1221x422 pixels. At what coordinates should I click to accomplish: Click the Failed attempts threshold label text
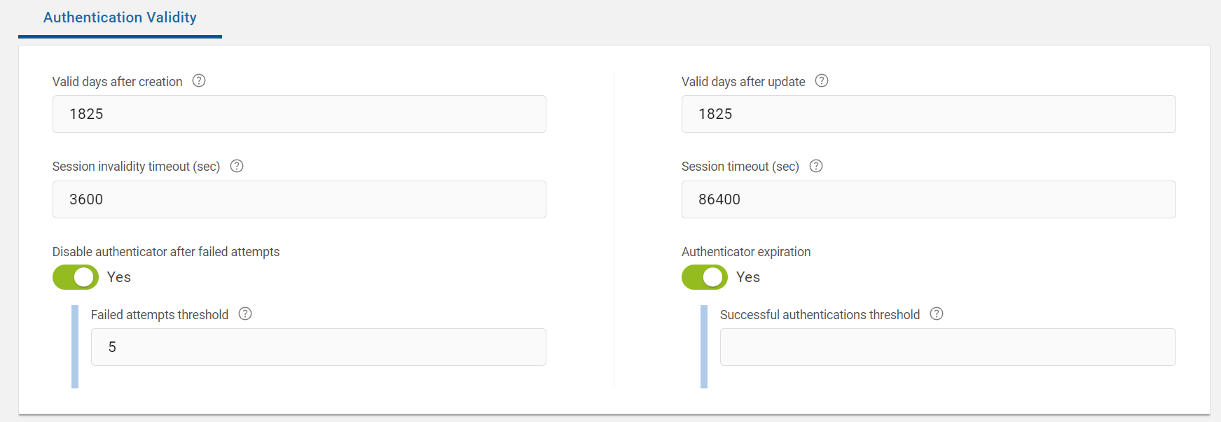pyautogui.click(x=160, y=315)
